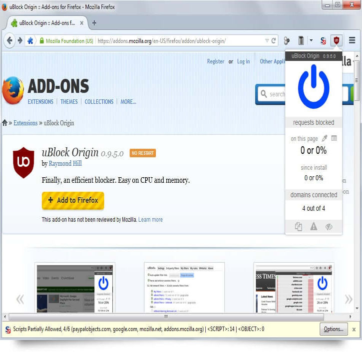The height and width of the screenshot is (352, 362).
Task: Click '4 out of 4' domains text
Action: [314, 208]
